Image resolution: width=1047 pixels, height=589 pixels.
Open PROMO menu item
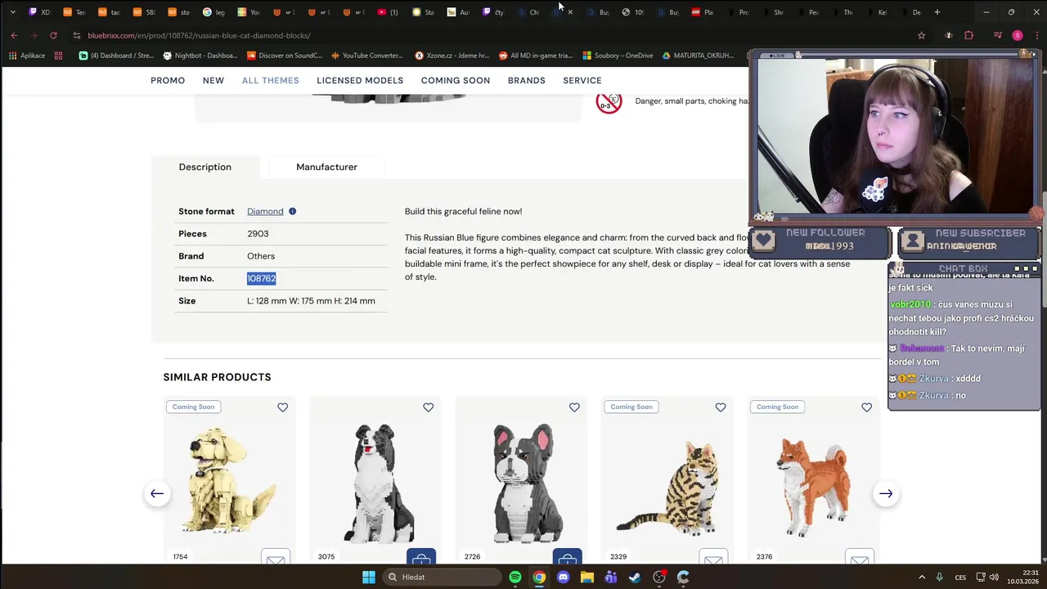[168, 80]
